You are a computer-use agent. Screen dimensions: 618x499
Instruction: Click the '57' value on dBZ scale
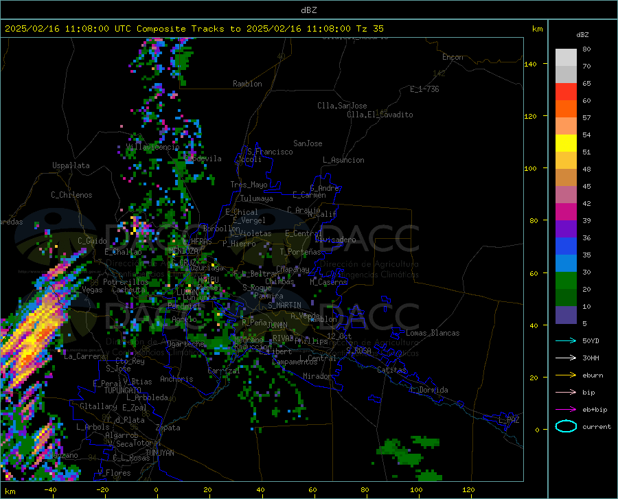tap(586, 118)
